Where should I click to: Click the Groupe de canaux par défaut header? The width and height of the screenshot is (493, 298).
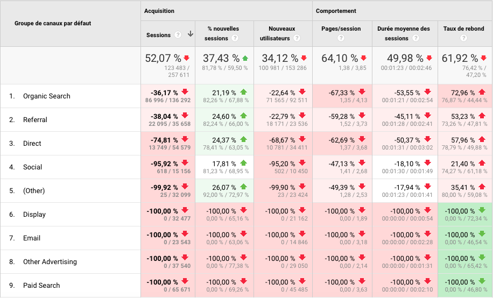[53, 24]
